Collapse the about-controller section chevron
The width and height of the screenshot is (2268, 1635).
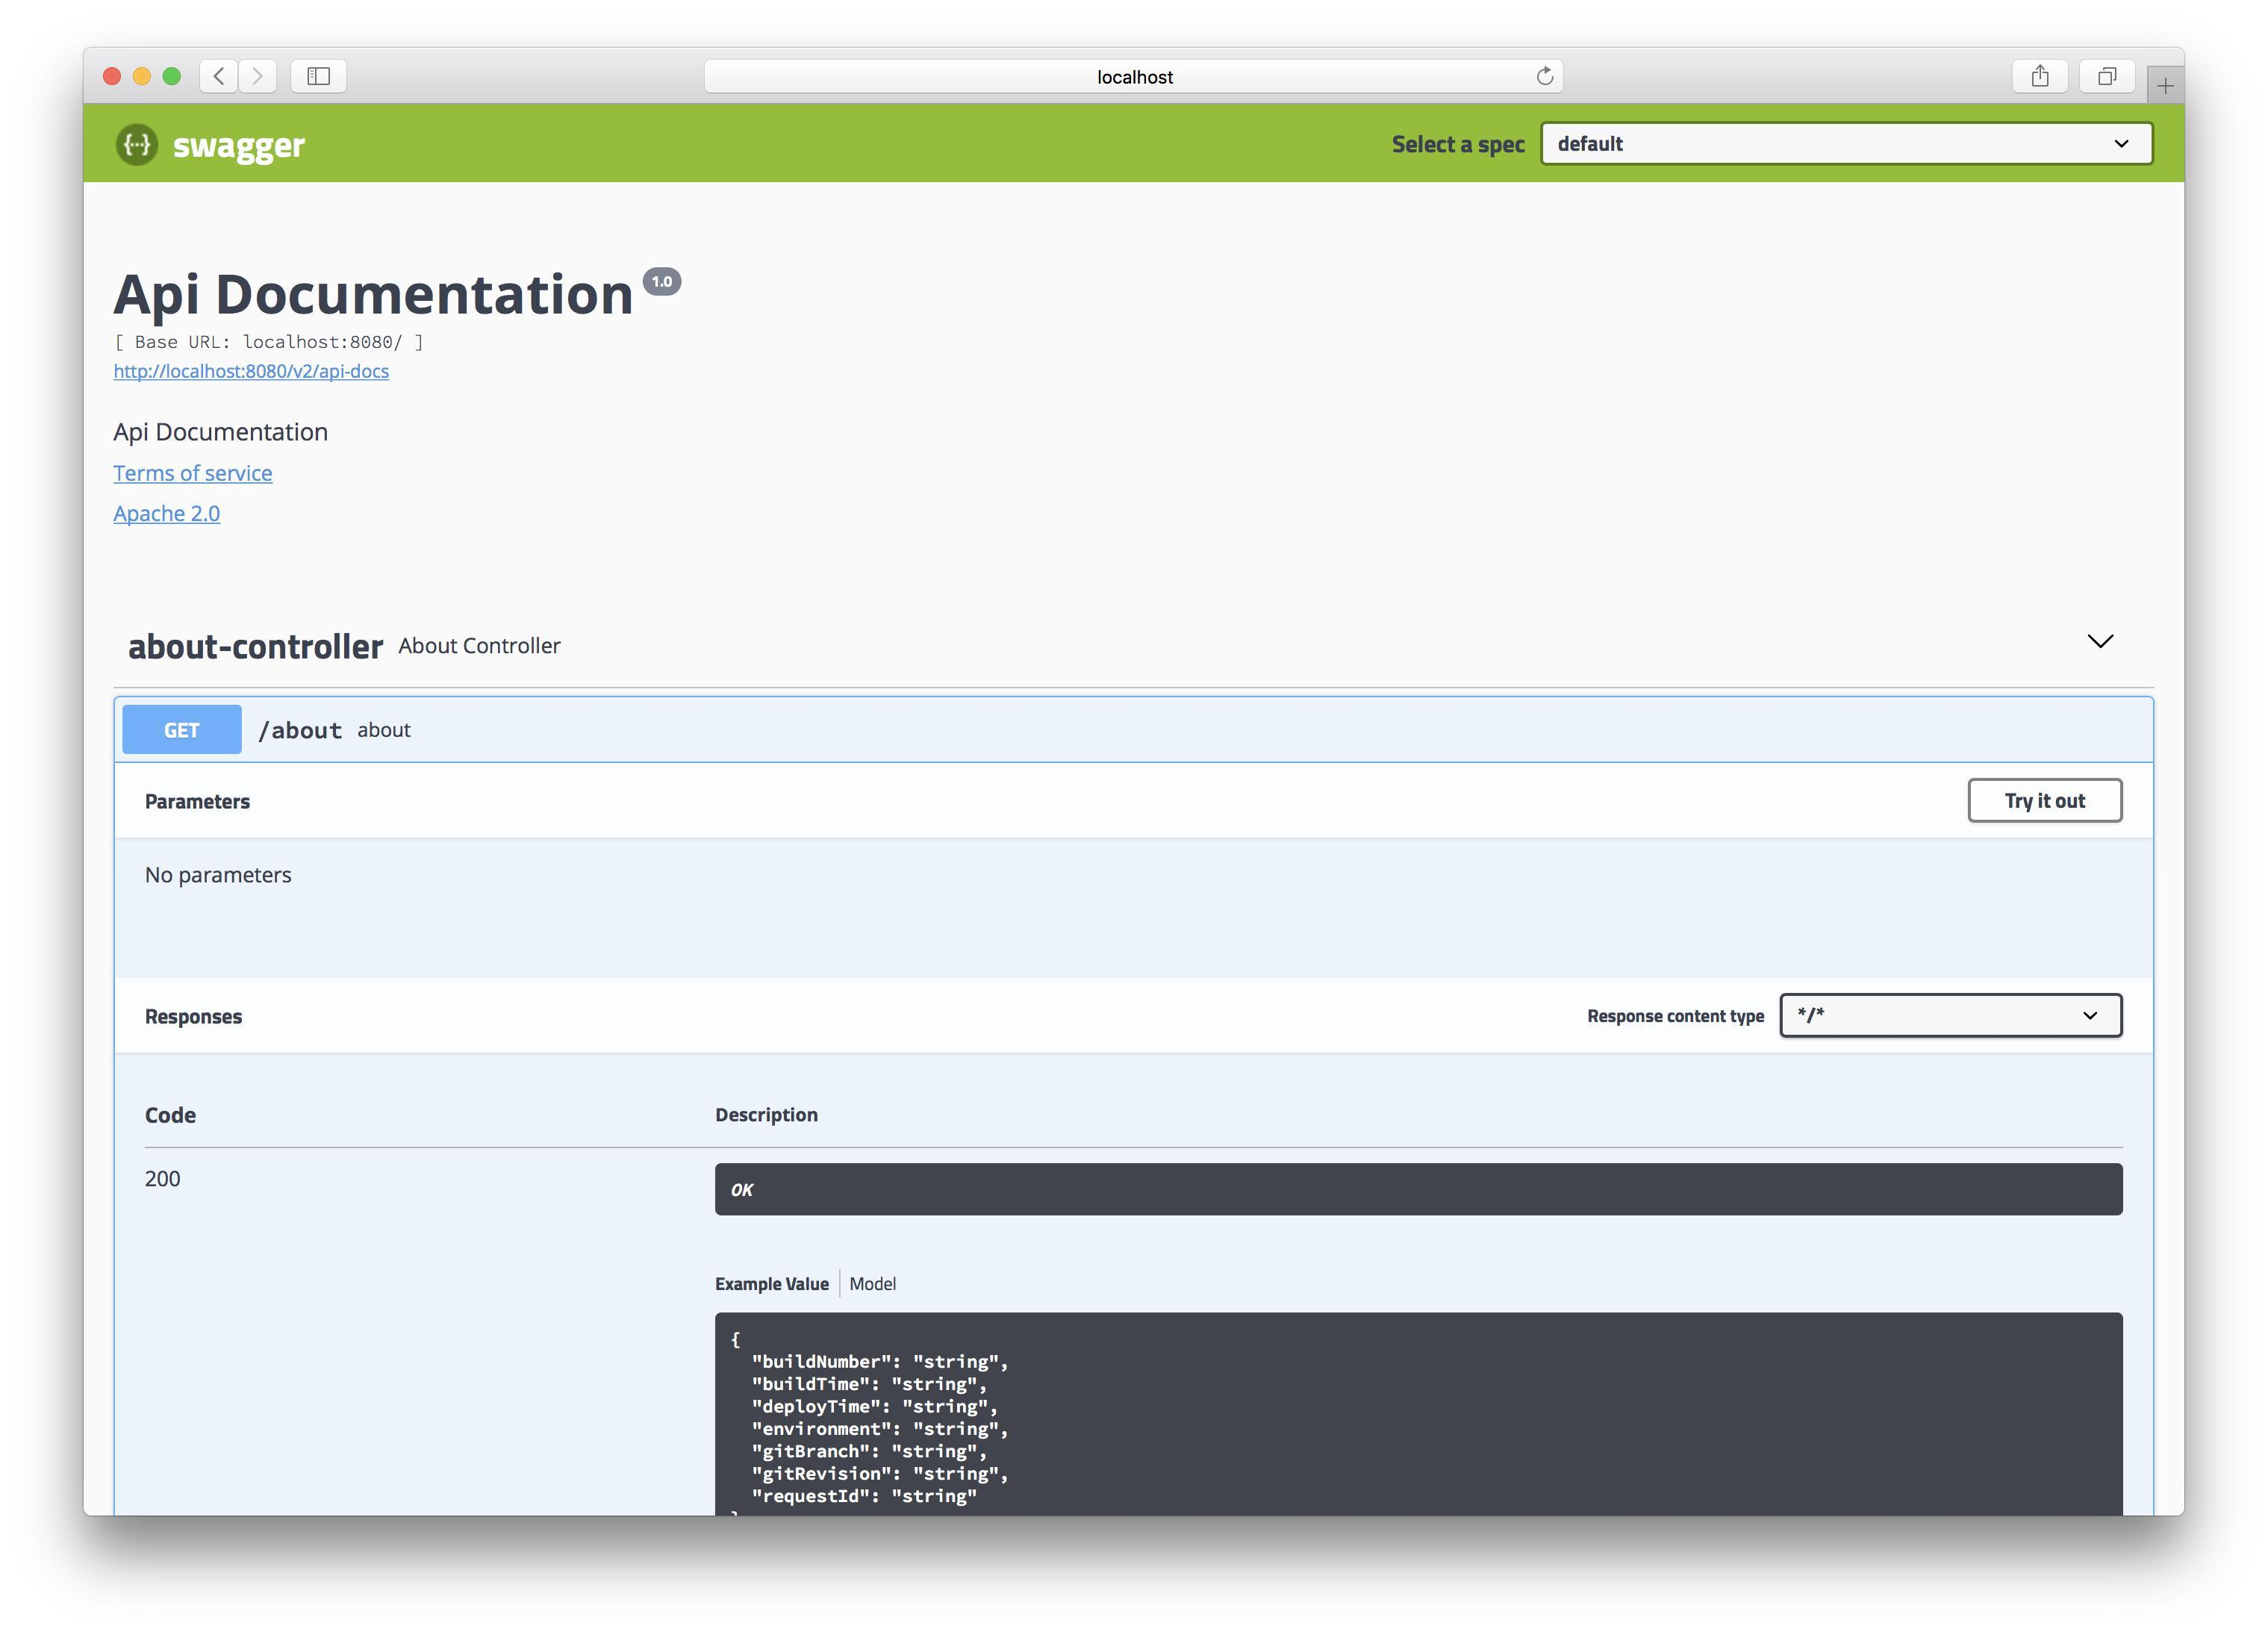(x=2099, y=641)
